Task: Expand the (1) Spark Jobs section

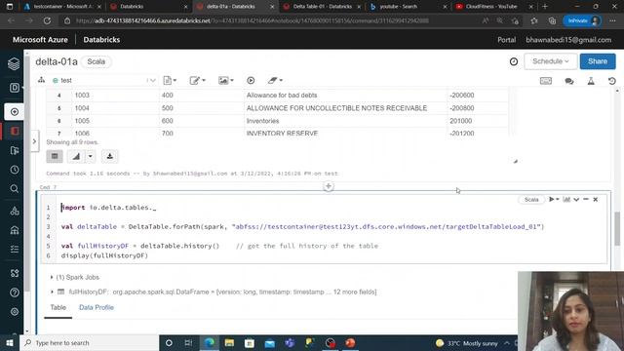Action: 75,277
